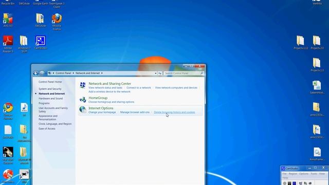The height and width of the screenshot is (185, 329).
Task: Open the Internet Options heading link
Action: (101, 108)
